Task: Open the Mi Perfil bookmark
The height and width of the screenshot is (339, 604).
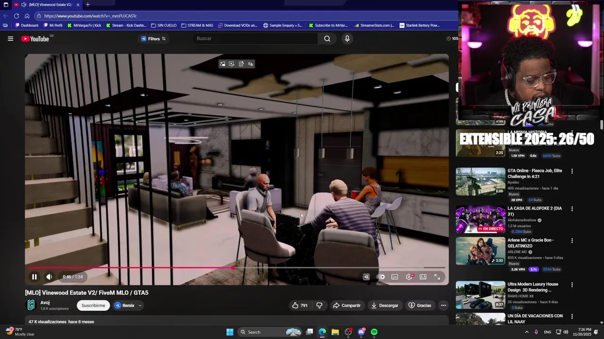Action: pyautogui.click(x=53, y=25)
